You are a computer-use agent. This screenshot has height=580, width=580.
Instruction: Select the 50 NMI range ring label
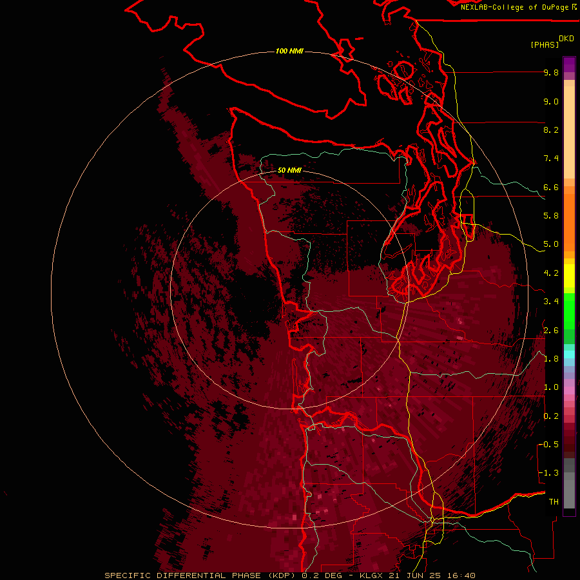click(x=289, y=170)
